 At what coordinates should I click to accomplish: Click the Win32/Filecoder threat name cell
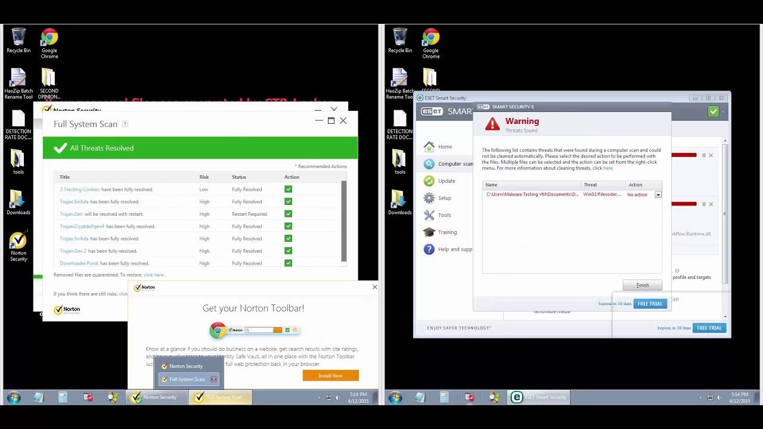[602, 195]
